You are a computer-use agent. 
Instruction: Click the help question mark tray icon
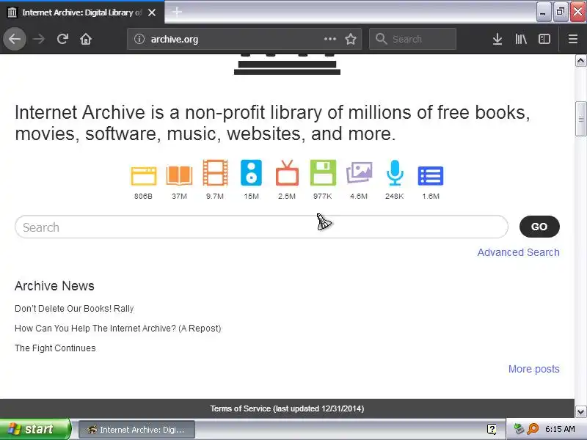[x=492, y=429]
